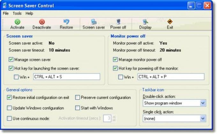217x134 pixels.
Task: Enable Update Windows configuration
Action: click(x=9, y=108)
